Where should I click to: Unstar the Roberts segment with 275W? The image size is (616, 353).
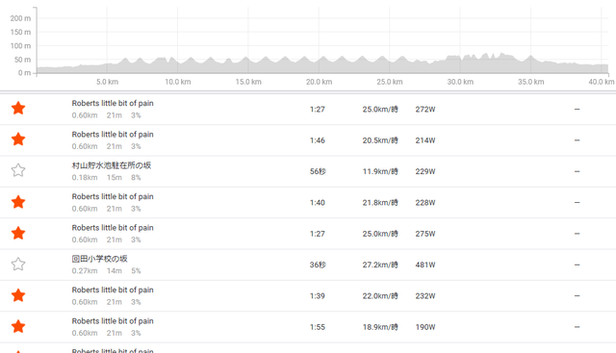click(18, 233)
